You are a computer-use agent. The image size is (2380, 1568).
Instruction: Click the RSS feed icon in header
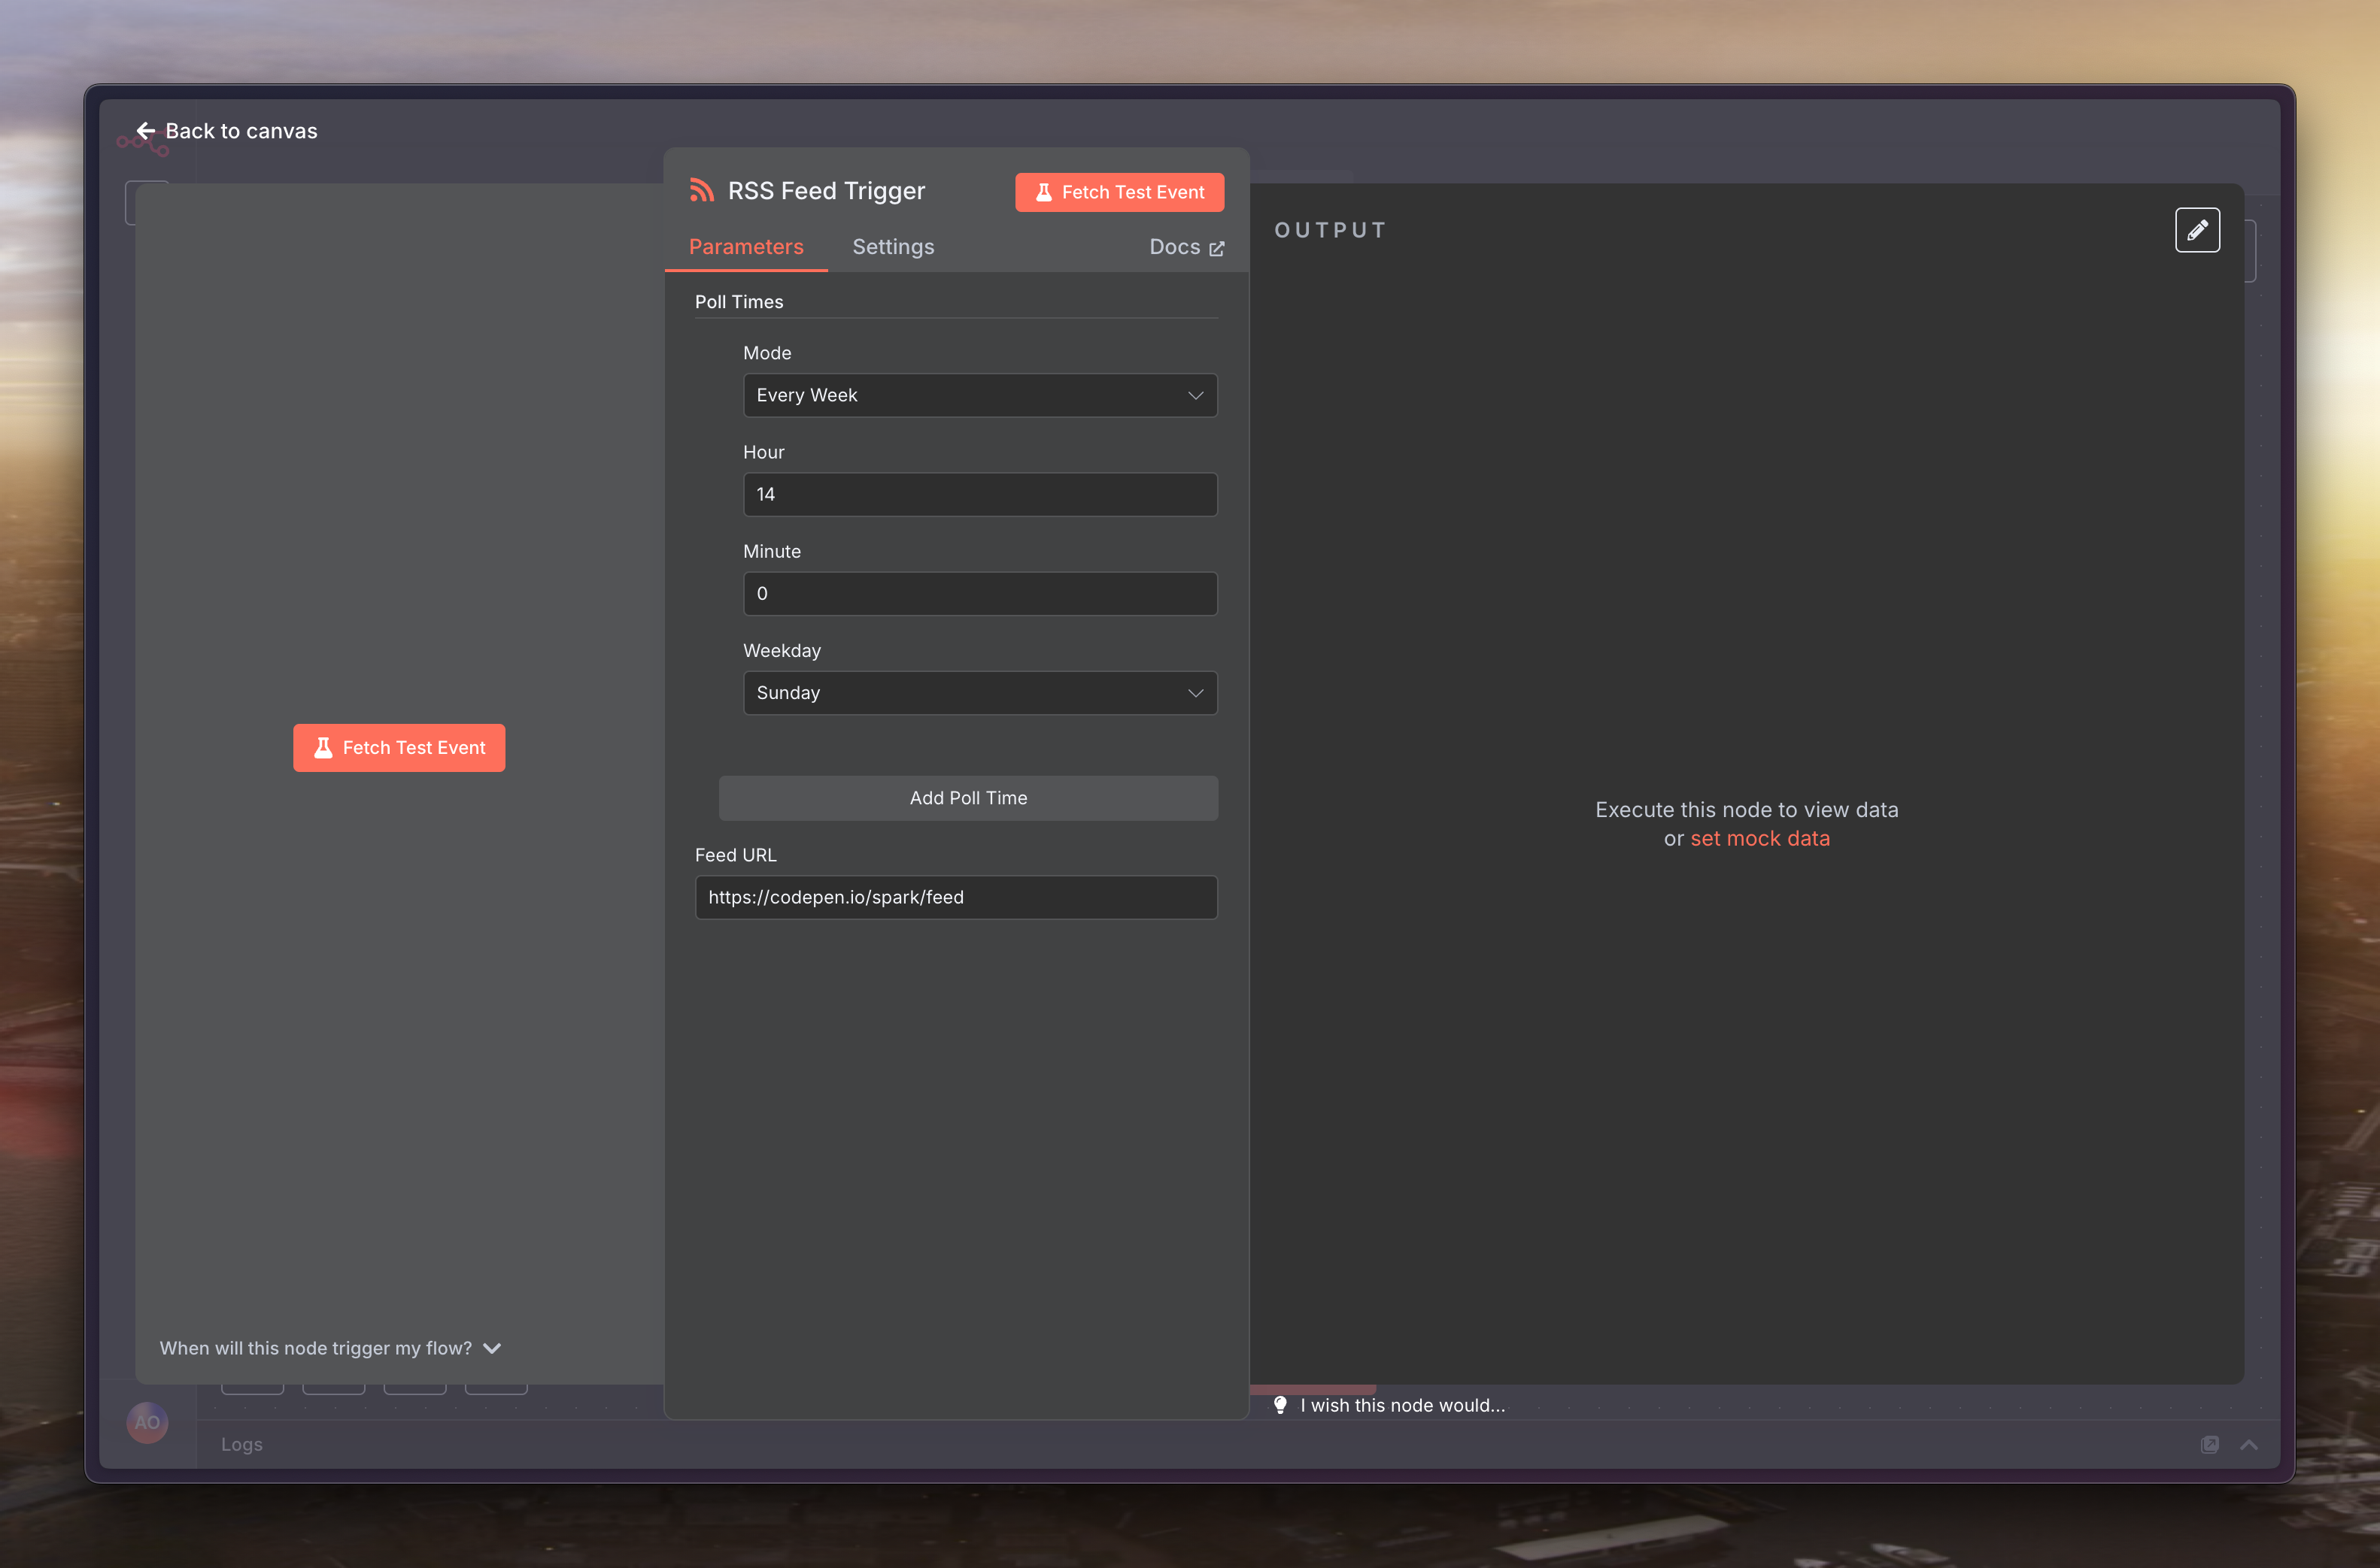(x=701, y=191)
